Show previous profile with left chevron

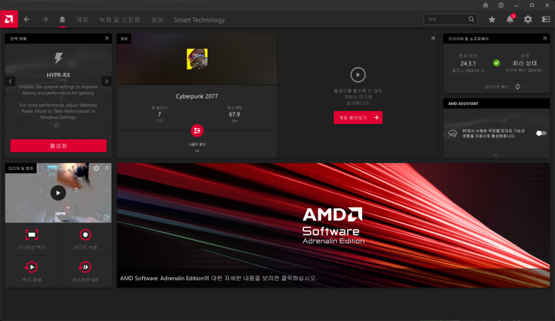(x=10, y=81)
